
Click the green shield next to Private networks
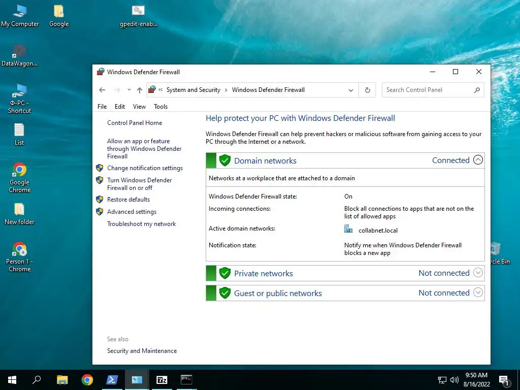[225, 273]
